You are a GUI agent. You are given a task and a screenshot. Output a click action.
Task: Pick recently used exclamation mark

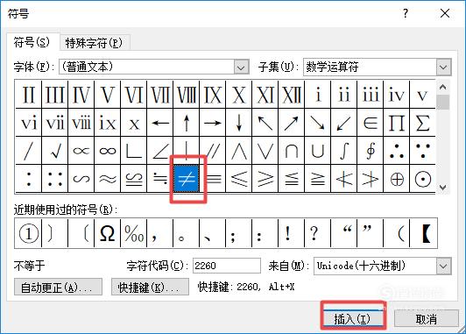tap(292, 233)
